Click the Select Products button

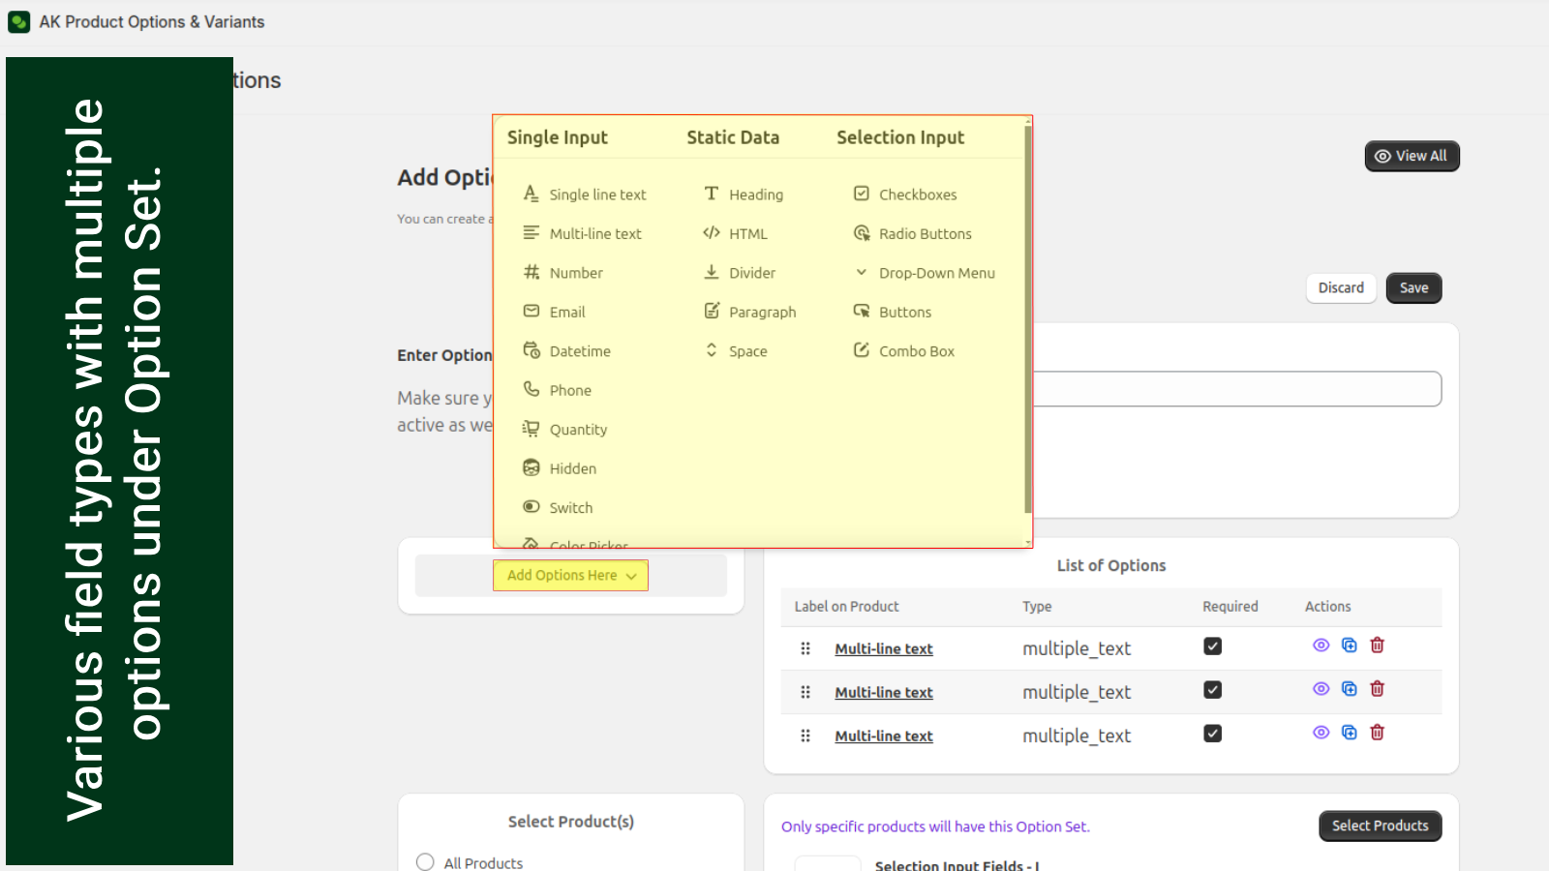point(1380,826)
